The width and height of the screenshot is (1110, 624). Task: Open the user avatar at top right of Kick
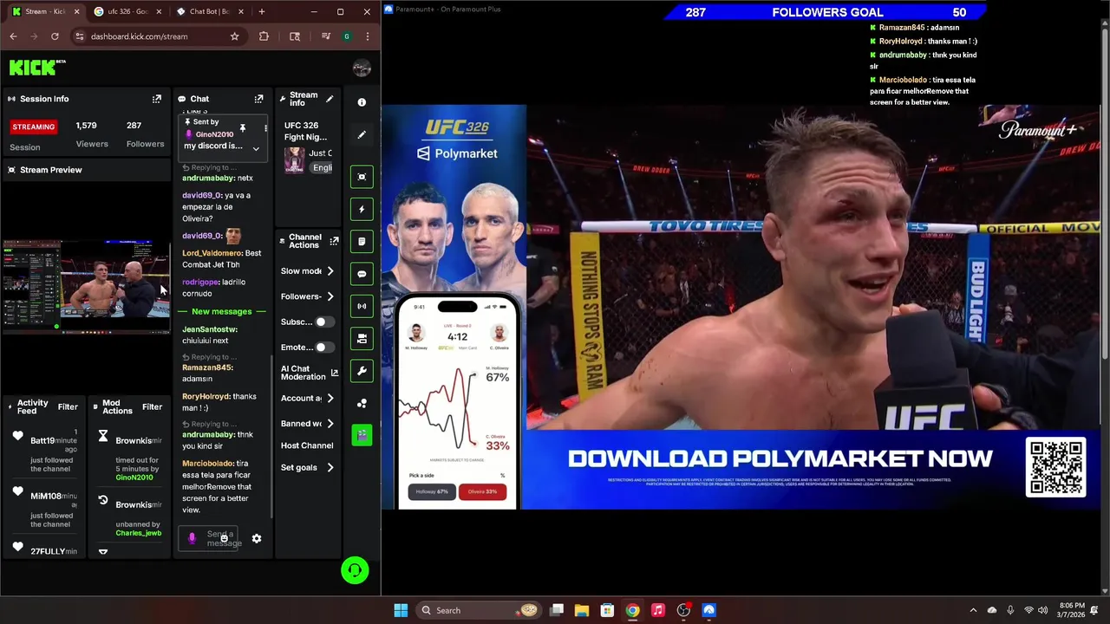pos(362,68)
